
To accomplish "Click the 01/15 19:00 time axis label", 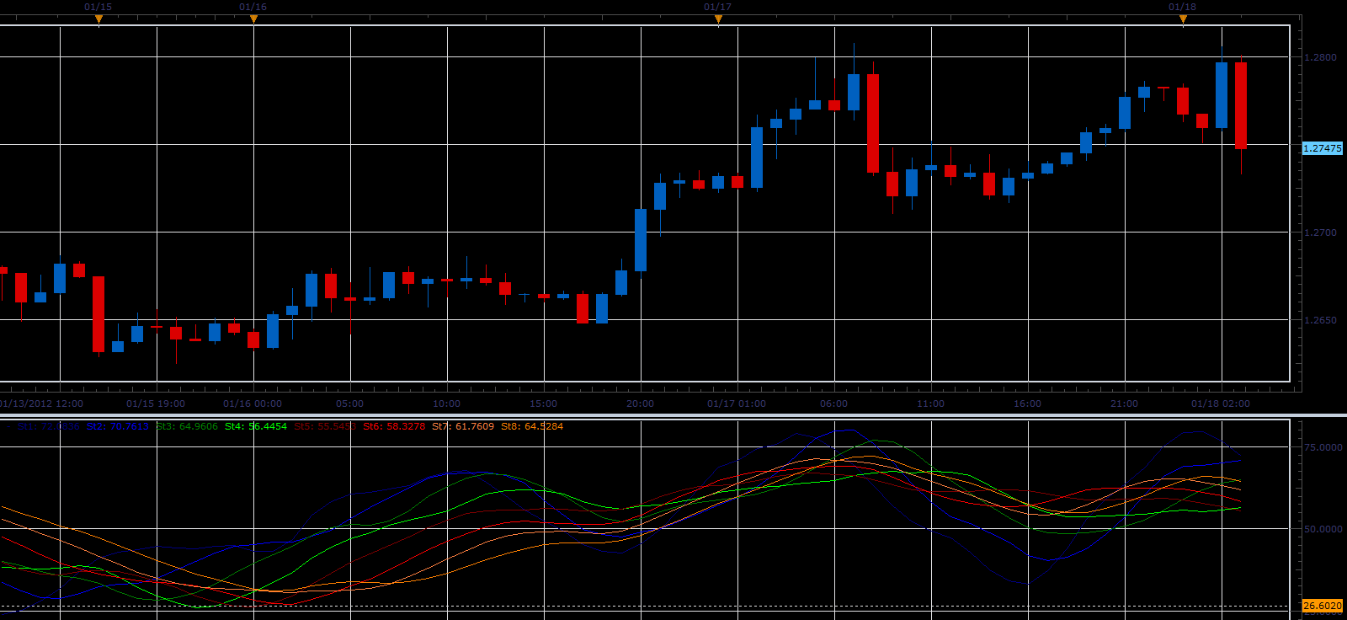I will pos(156,404).
